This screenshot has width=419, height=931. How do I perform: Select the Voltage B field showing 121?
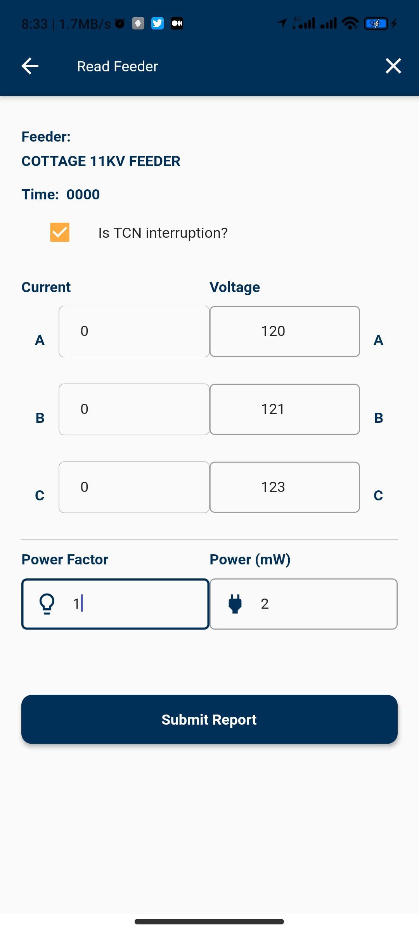(285, 409)
